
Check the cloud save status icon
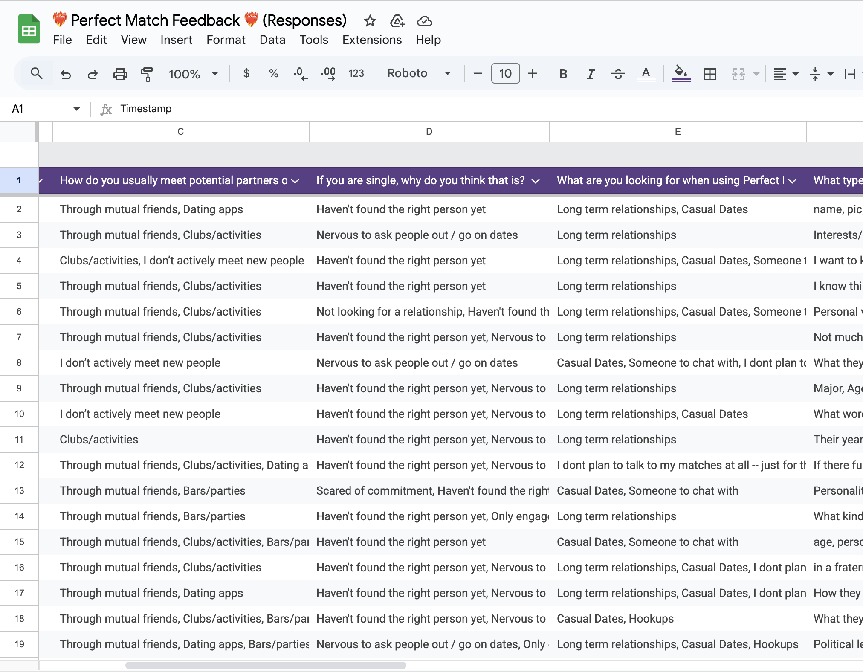tap(424, 21)
